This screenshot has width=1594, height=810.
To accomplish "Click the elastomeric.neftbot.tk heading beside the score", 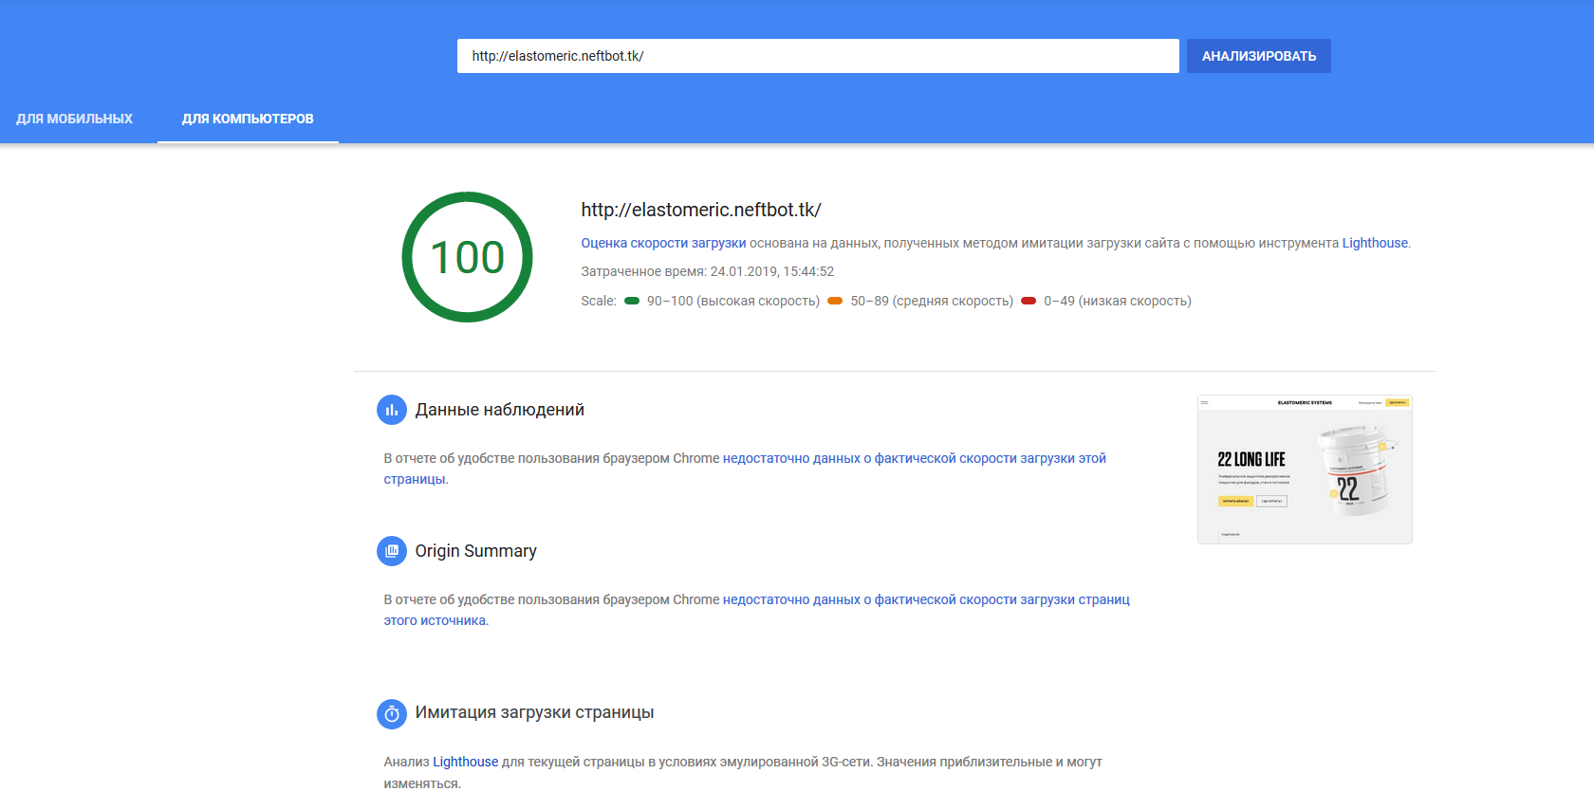I will (x=700, y=210).
